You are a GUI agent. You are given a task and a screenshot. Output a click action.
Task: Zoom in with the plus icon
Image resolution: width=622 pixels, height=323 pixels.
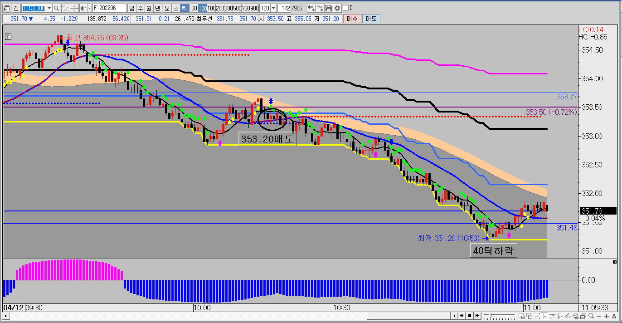(607, 316)
